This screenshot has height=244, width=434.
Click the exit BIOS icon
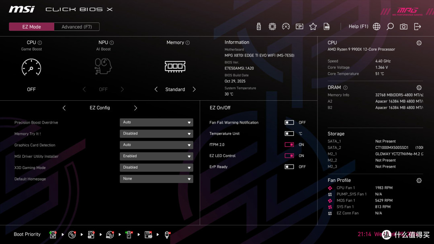[x=418, y=26]
